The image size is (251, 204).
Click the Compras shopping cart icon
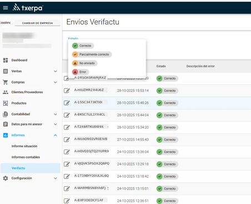tap(6, 82)
